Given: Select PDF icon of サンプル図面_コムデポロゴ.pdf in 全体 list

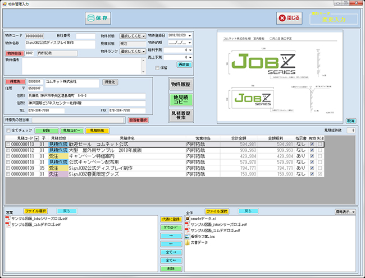Looking at the screenshot, I should 188,230.
